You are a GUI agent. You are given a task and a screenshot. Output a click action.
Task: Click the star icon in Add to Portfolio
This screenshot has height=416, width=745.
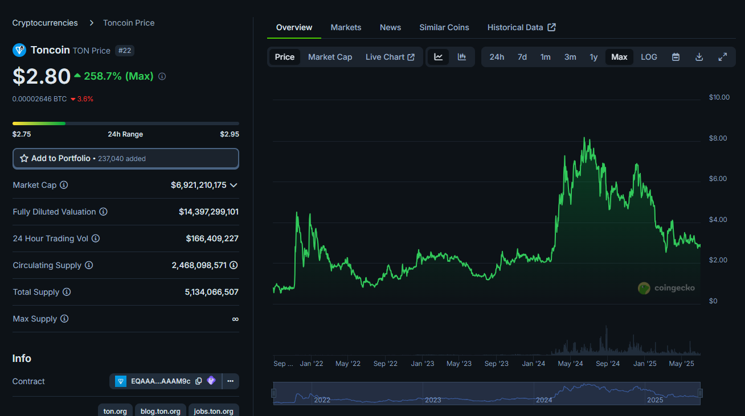[x=24, y=158]
